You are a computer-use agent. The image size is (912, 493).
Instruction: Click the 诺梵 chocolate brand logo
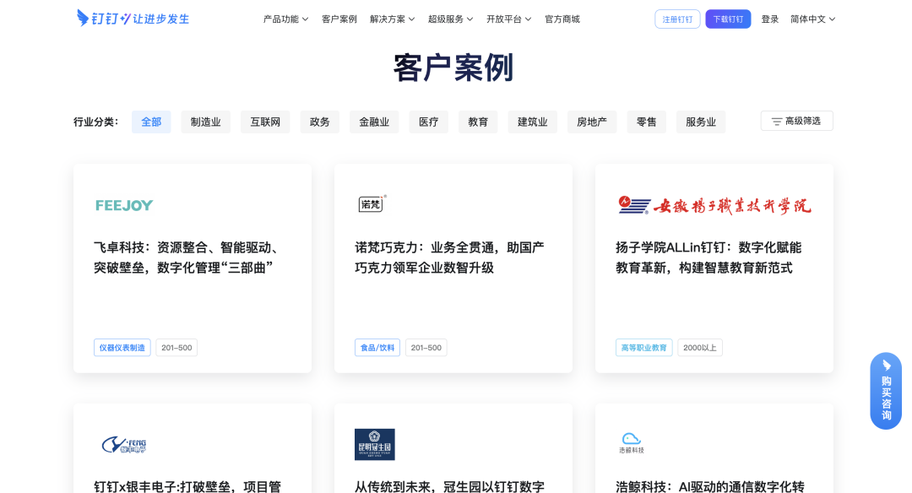[372, 203]
